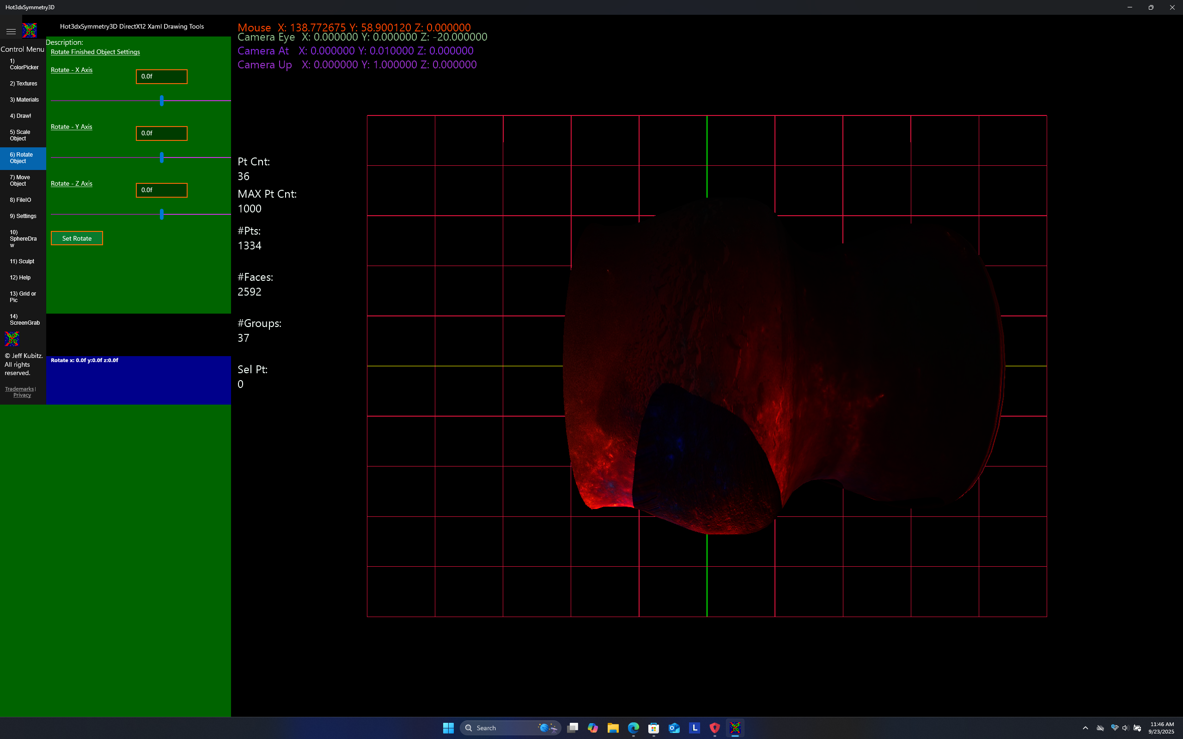Click the Set Rotate button
The image size is (1183, 739).
(76, 238)
